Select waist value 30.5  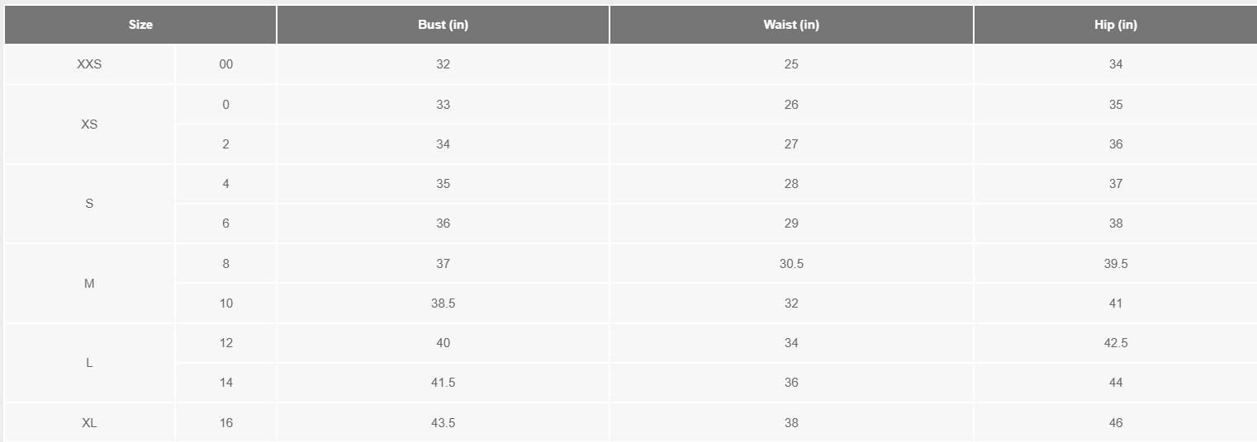click(791, 264)
